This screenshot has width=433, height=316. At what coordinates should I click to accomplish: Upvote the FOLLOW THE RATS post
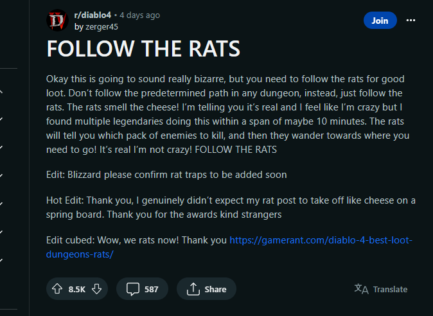coord(58,289)
